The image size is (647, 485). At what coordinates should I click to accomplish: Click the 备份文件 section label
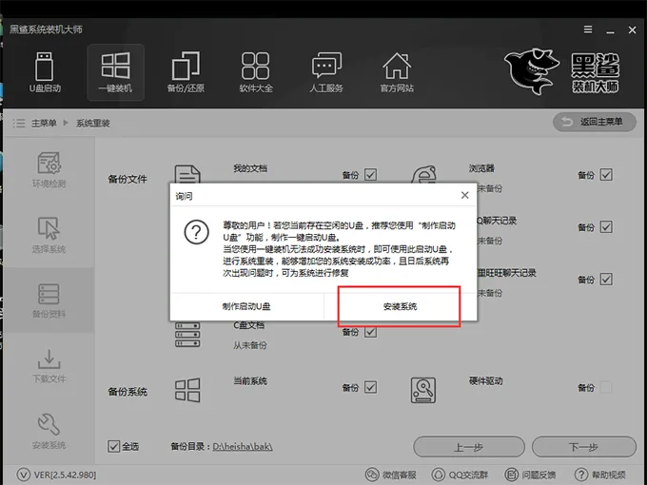click(x=127, y=179)
